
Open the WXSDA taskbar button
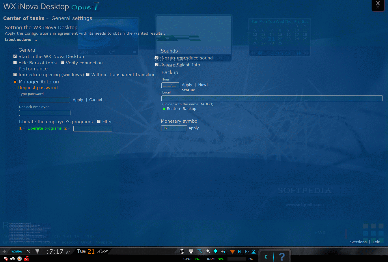(16, 251)
